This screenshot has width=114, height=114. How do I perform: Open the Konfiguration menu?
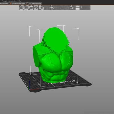coord(12,1)
